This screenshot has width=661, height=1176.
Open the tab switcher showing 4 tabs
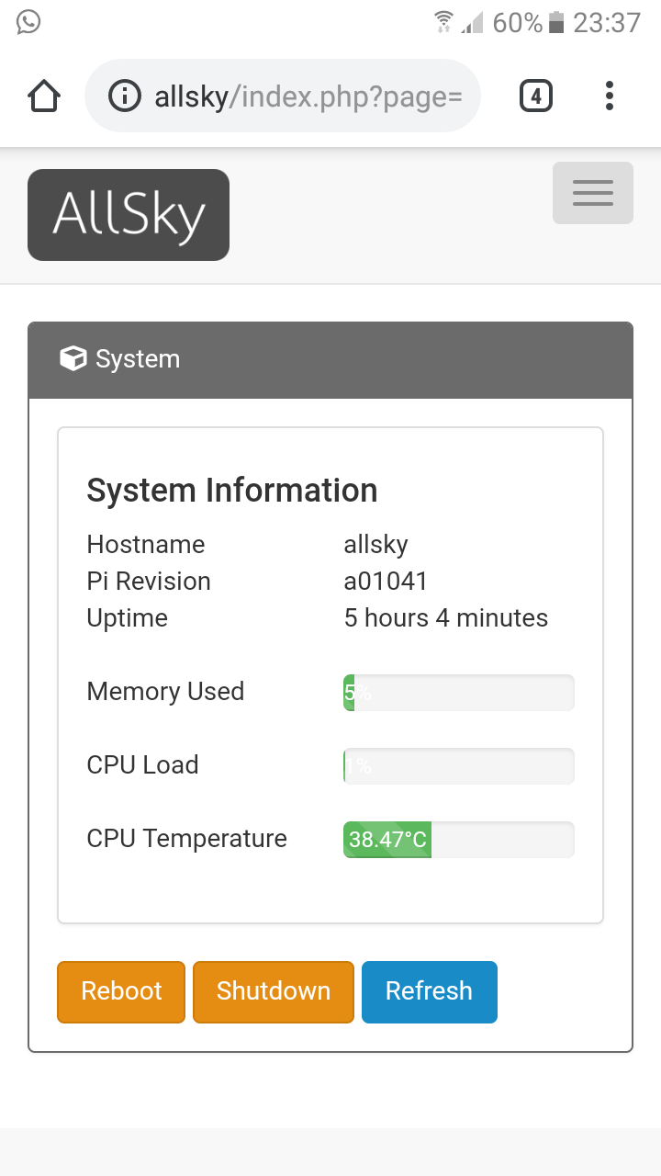point(536,96)
